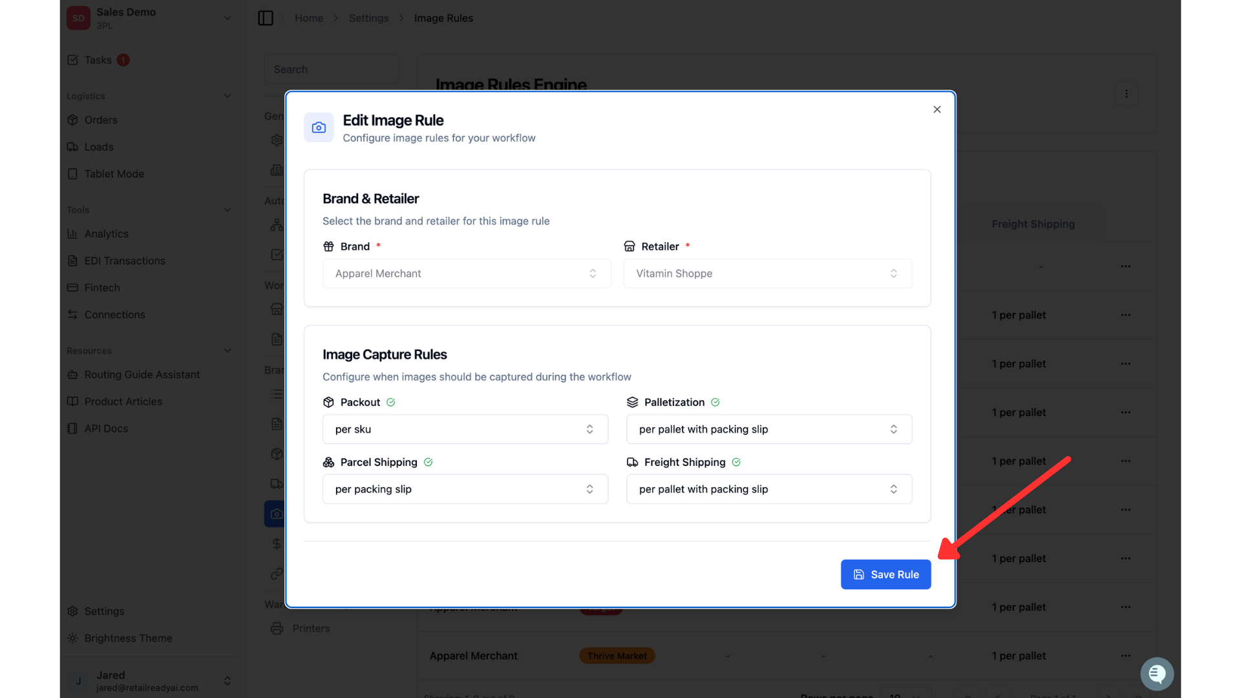Click the Parcel Shipping boxes icon

[328, 462]
